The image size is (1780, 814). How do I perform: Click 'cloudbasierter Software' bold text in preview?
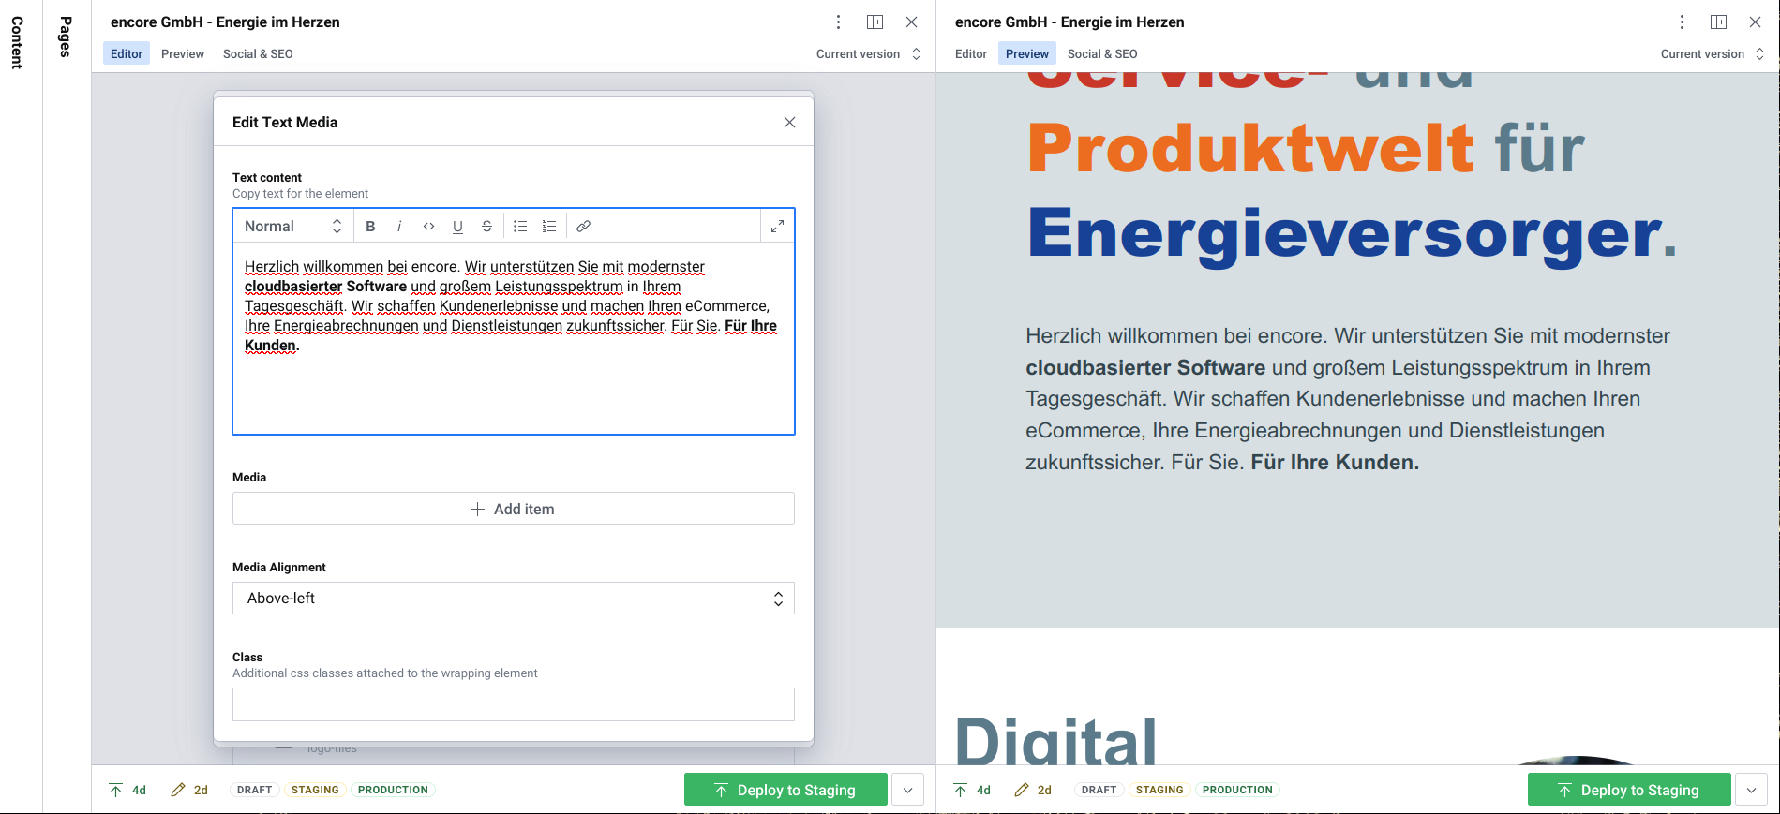point(1145,367)
